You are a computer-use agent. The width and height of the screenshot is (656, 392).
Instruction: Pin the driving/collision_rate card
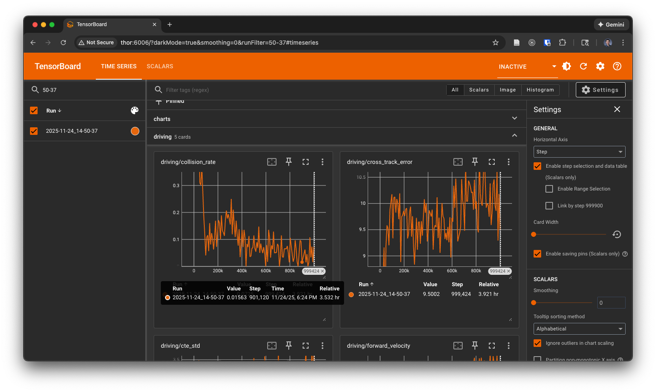point(289,162)
